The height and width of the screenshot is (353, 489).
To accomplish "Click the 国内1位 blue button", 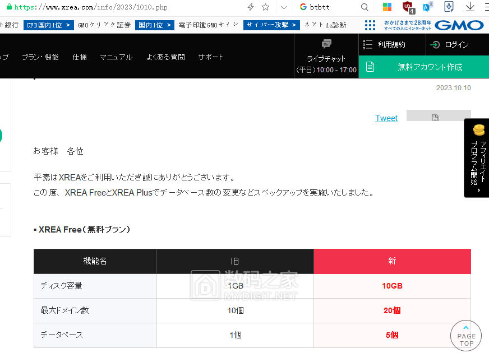I will (x=155, y=25).
